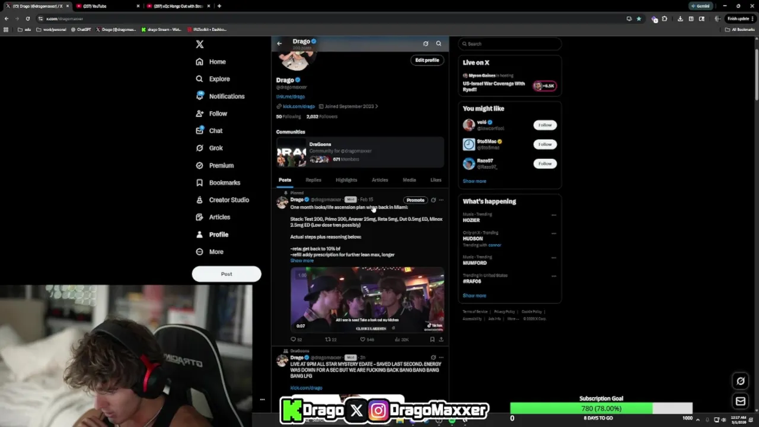759x427 pixels.
Task: Share the pinned post
Action: (x=441, y=340)
